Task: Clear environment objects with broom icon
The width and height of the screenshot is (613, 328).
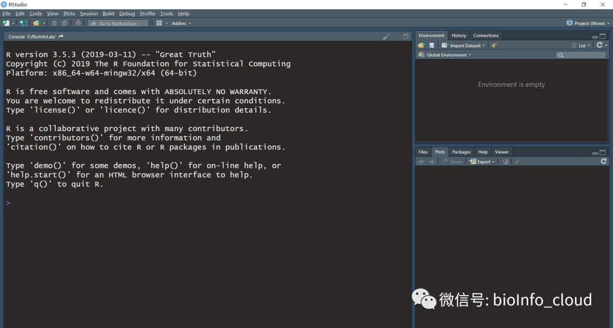Action: (x=494, y=45)
